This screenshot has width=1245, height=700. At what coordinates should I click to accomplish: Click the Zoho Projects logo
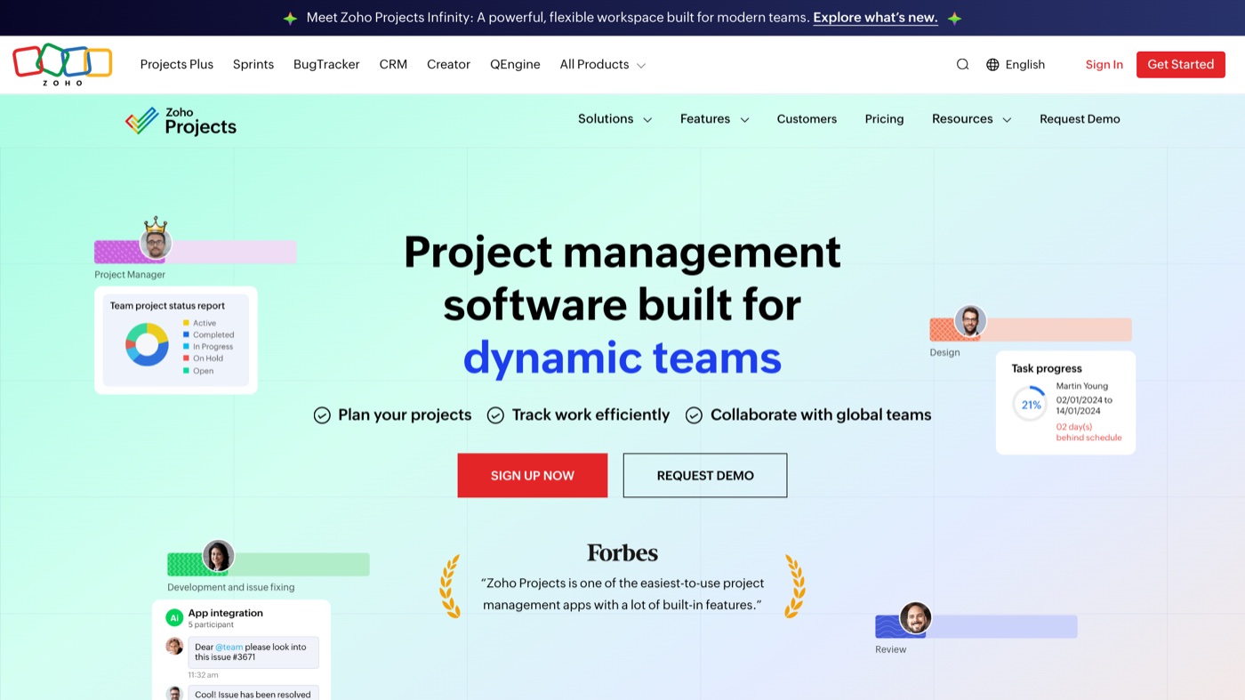(x=181, y=120)
